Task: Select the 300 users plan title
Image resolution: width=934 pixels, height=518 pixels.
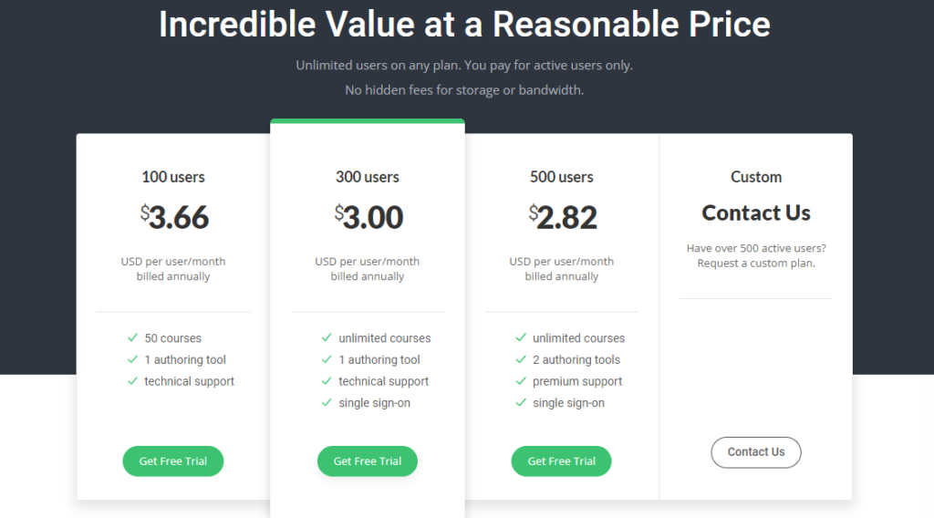Action: tap(368, 177)
